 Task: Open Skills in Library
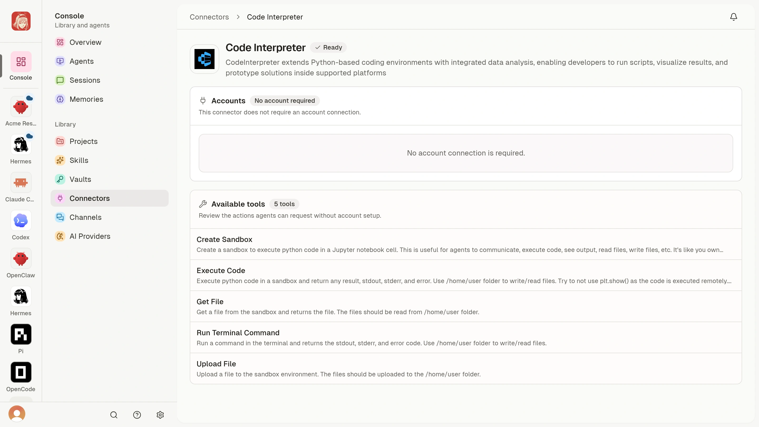pyautogui.click(x=109, y=160)
